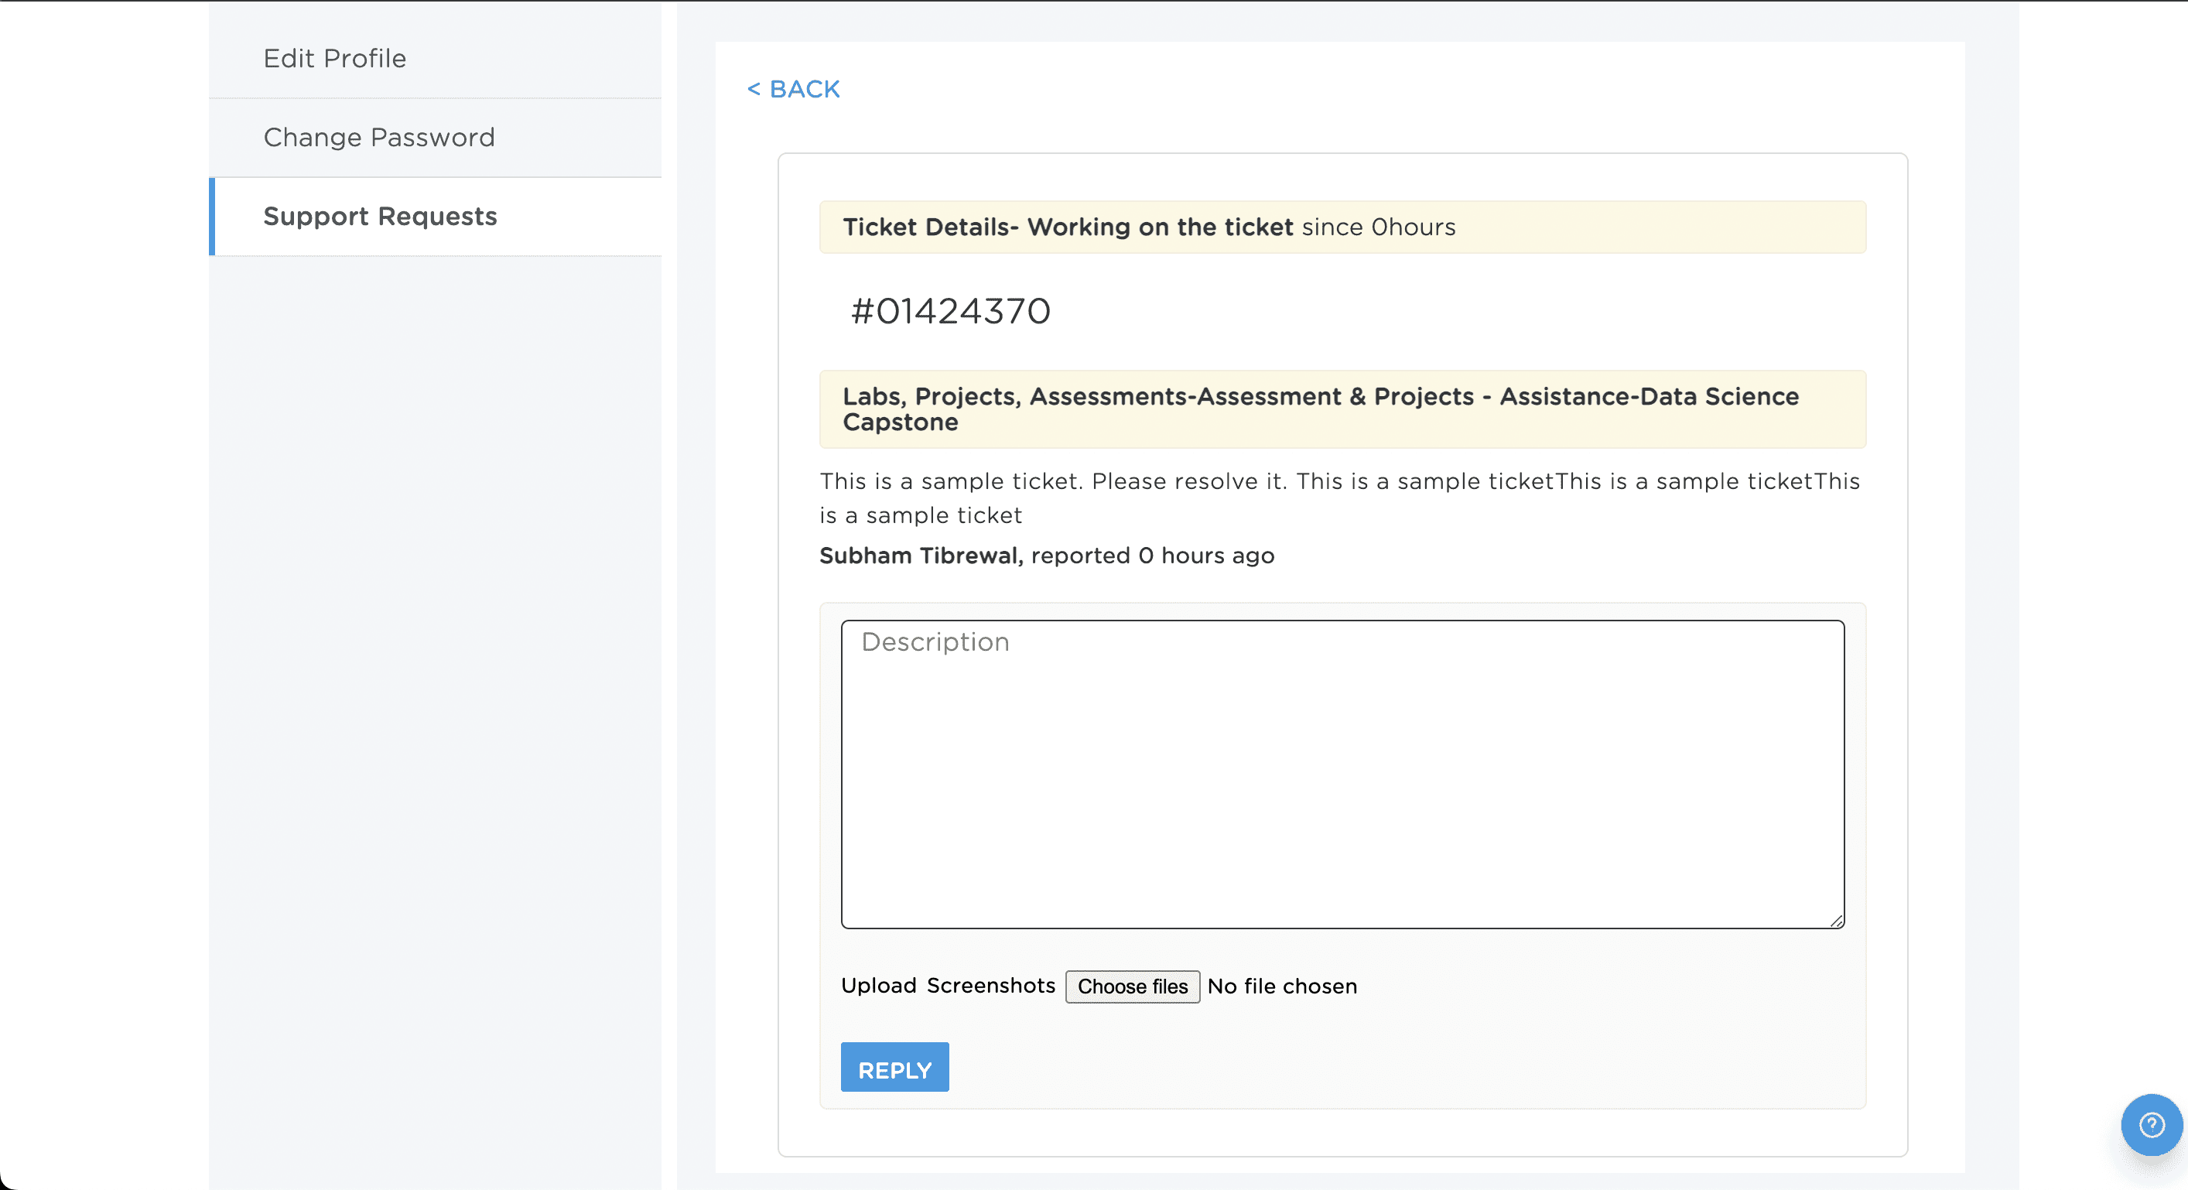Select Support Requests in the sidebar
The image size is (2188, 1190).
380,217
